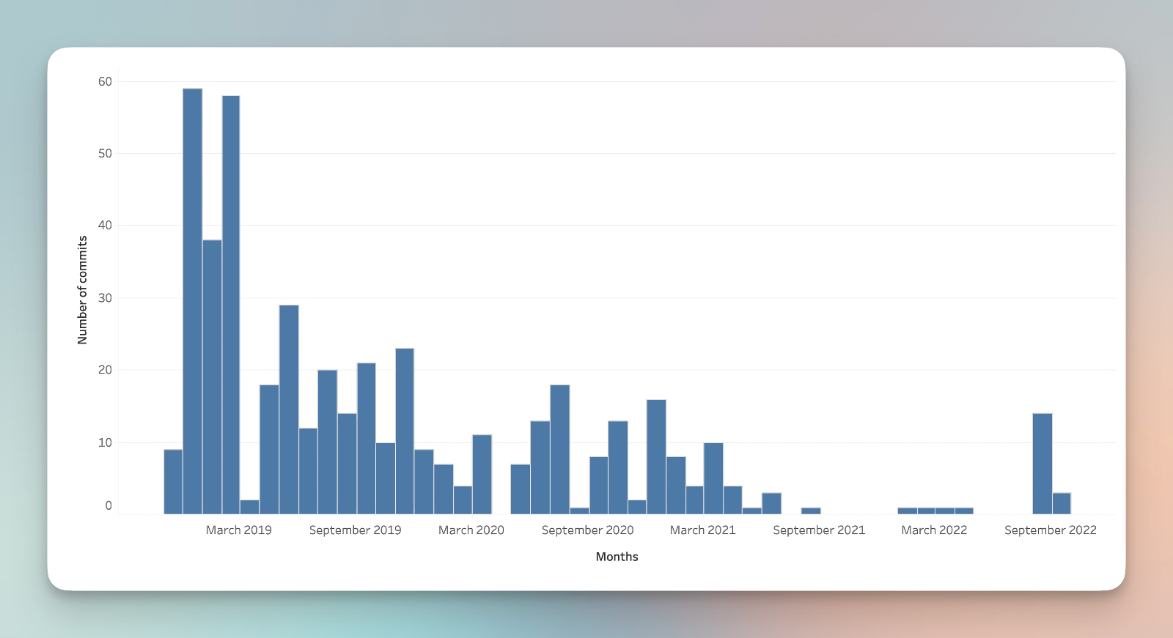This screenshot has height=638, width=1173.
Task: Click the 23-commit bar after September 2019
Action: (405, 431)
